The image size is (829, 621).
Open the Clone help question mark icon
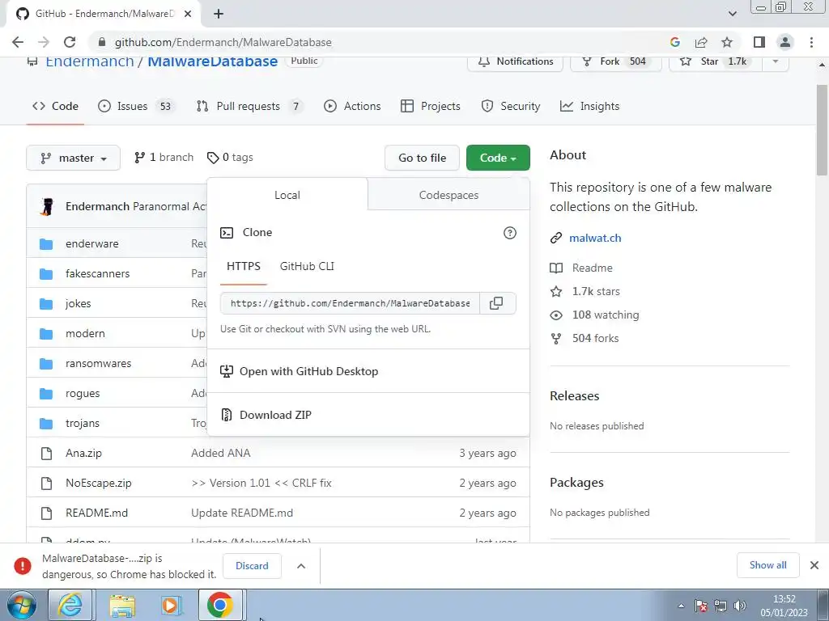tap(510, 233)
